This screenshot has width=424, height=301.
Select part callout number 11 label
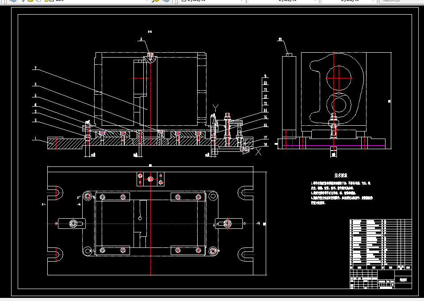coord(265,89)
